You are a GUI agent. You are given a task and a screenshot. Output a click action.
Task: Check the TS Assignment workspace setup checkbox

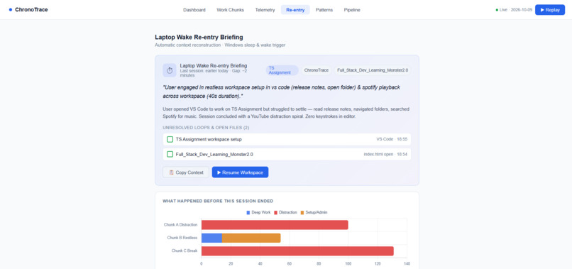(x=170, y=139)
